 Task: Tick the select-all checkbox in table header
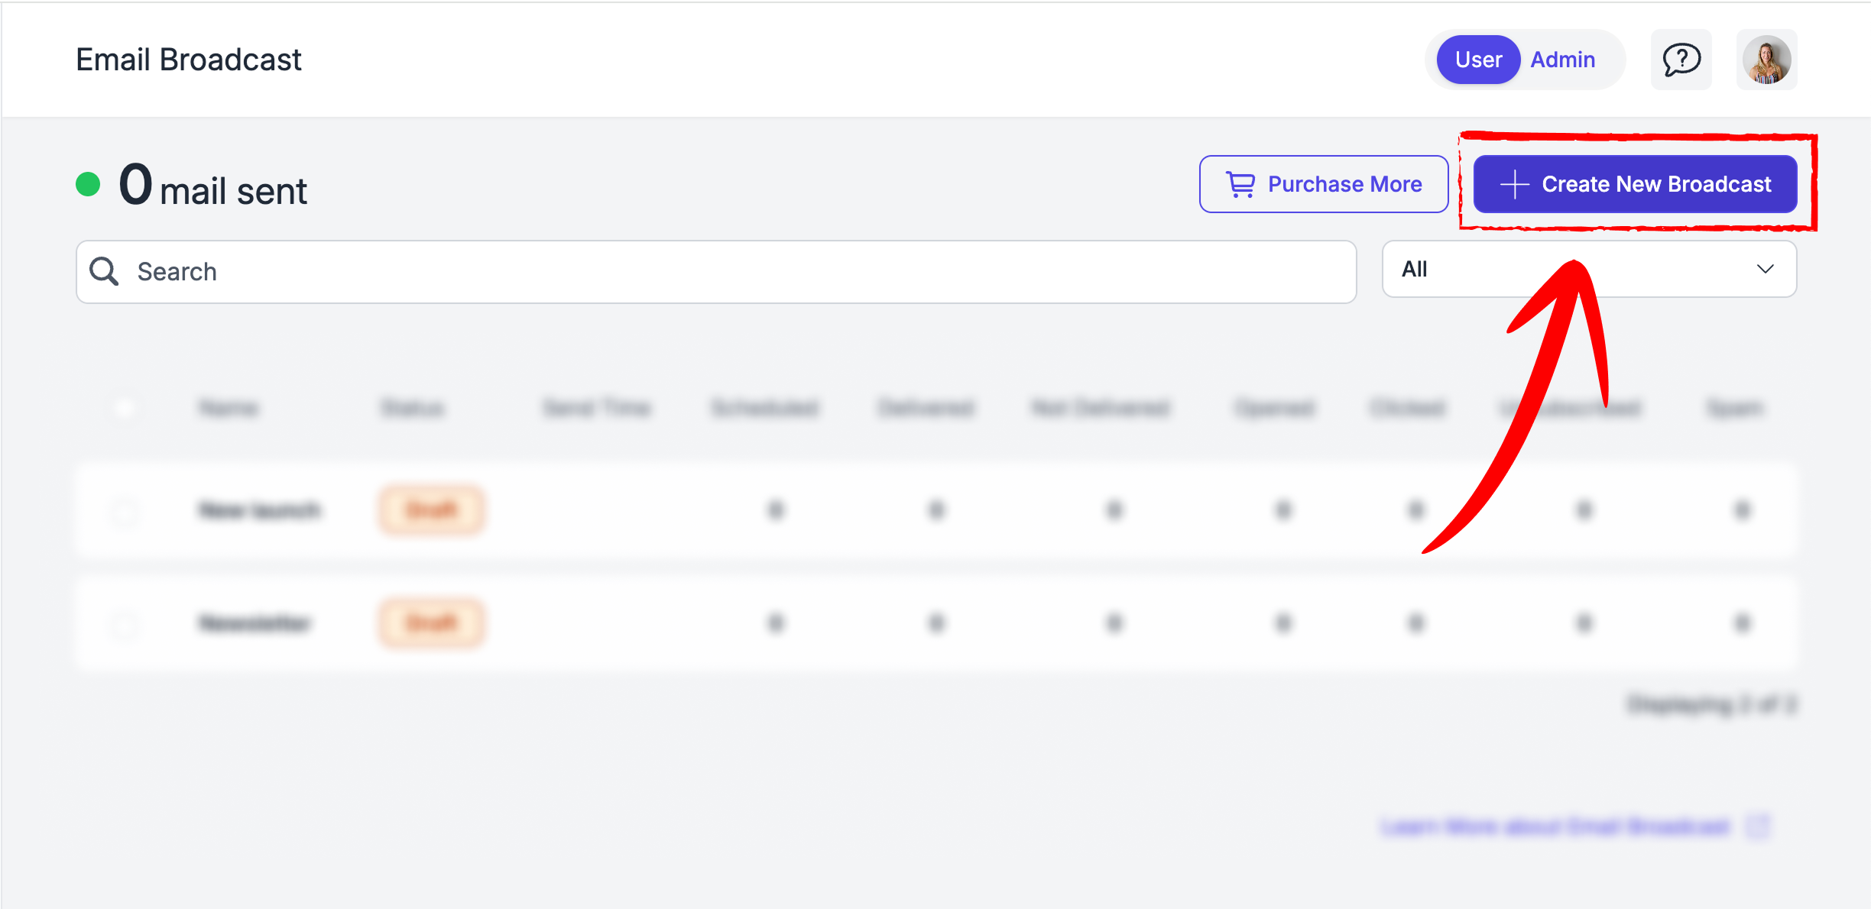coord(125,409)
